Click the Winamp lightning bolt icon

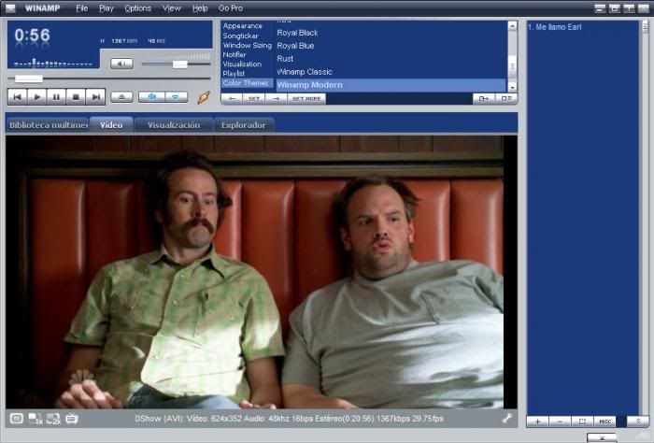pos(204,97)
